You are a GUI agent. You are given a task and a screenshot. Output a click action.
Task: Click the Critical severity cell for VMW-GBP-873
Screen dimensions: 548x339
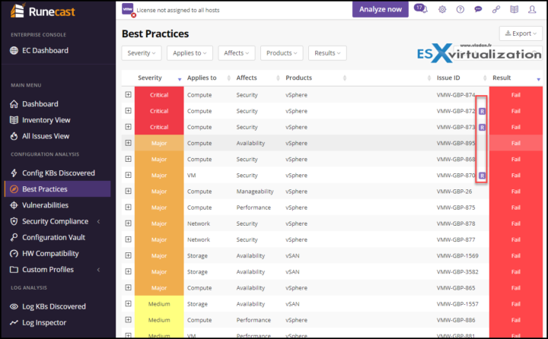[159, 127]
